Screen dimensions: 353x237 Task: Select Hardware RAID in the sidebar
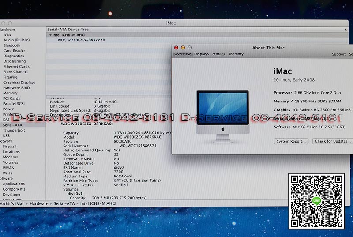point(16,88)
